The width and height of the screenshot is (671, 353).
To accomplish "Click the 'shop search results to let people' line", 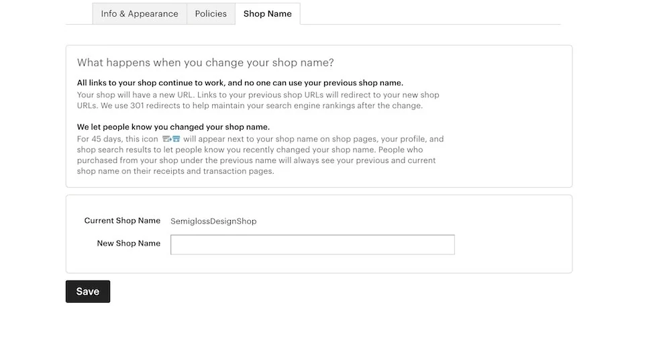I will click(250, 150).
